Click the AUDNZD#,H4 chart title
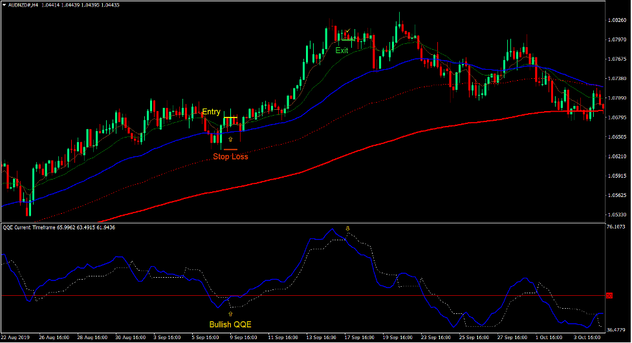Screen dimensions: 632x343 coord(28,5)
